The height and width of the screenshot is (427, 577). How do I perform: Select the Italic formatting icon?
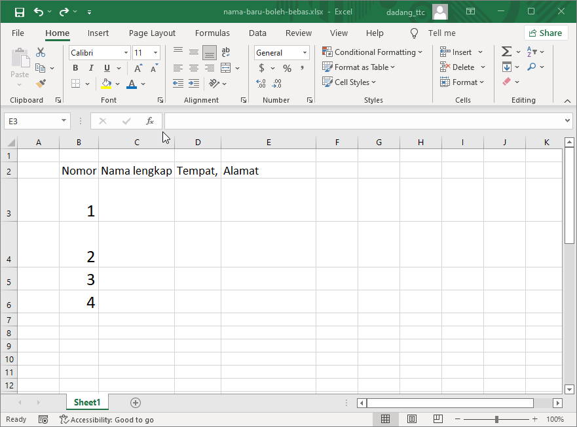pos(91,67)
